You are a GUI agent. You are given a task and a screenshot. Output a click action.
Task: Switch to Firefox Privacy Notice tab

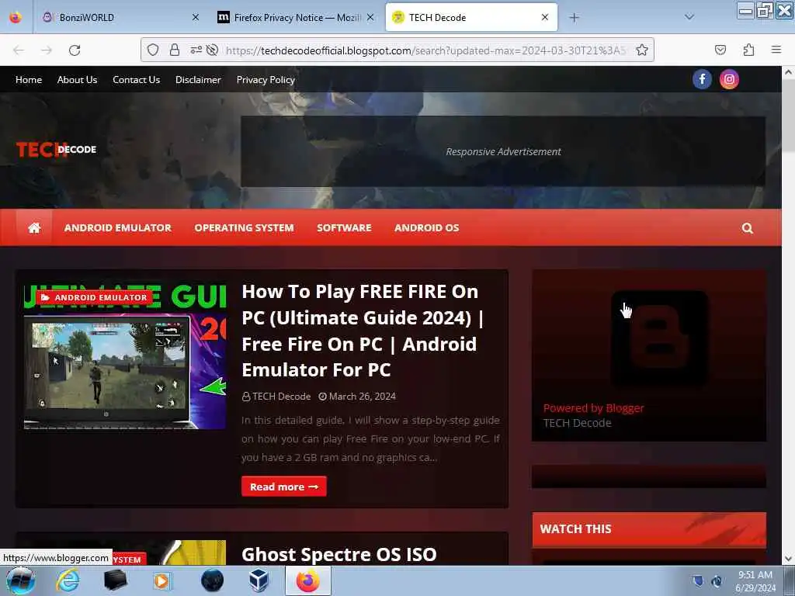tap(296, 17)
